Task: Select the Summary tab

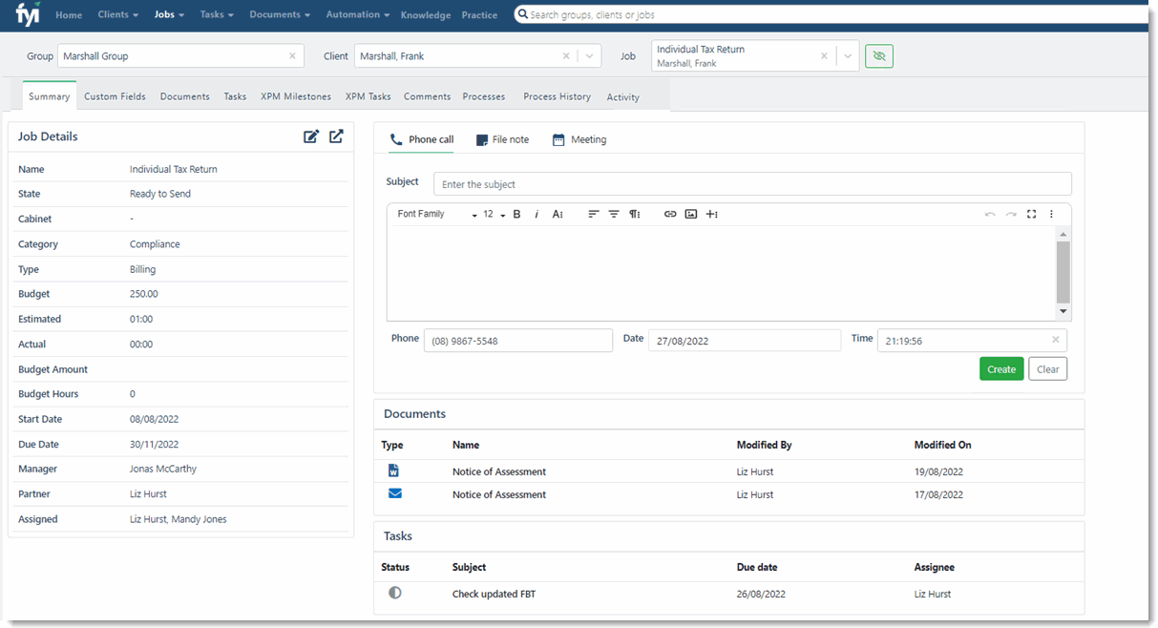Action: coord(50,96)
